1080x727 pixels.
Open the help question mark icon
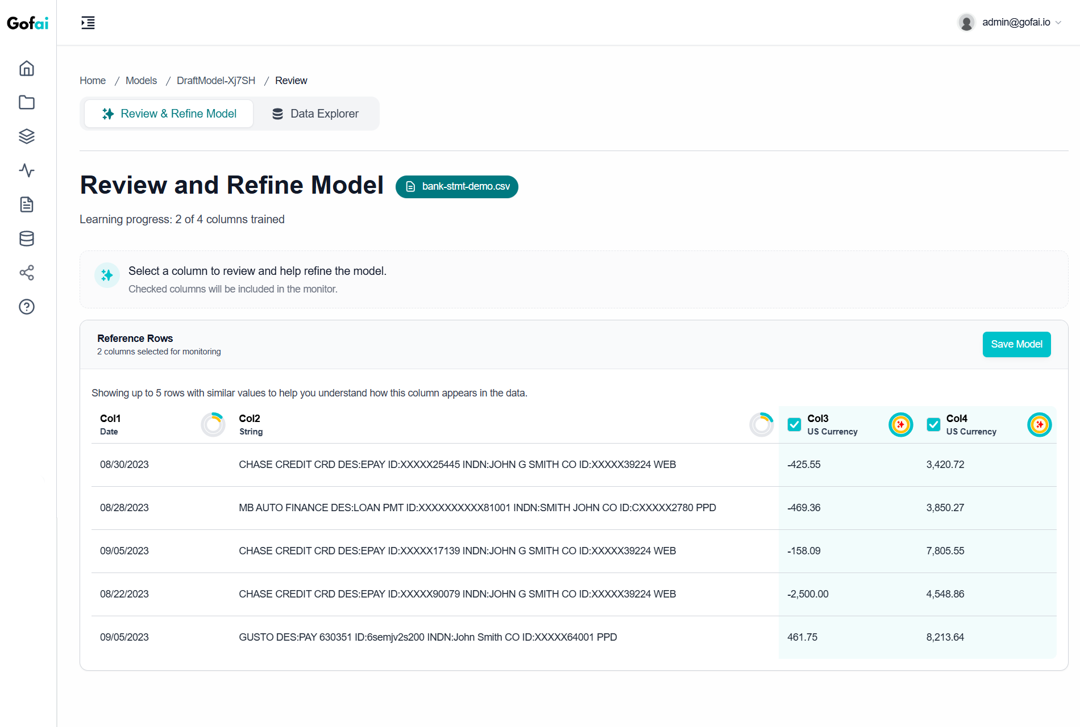[x=27, y=307]
